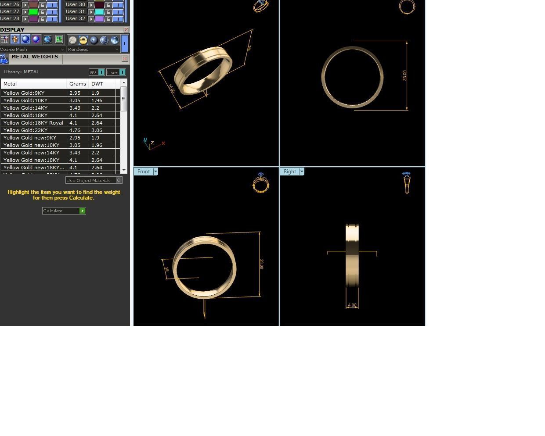This screenshot has width=545, height=436.
Task: Toggle the blue switch beside render modes
Action: point(125,43)
